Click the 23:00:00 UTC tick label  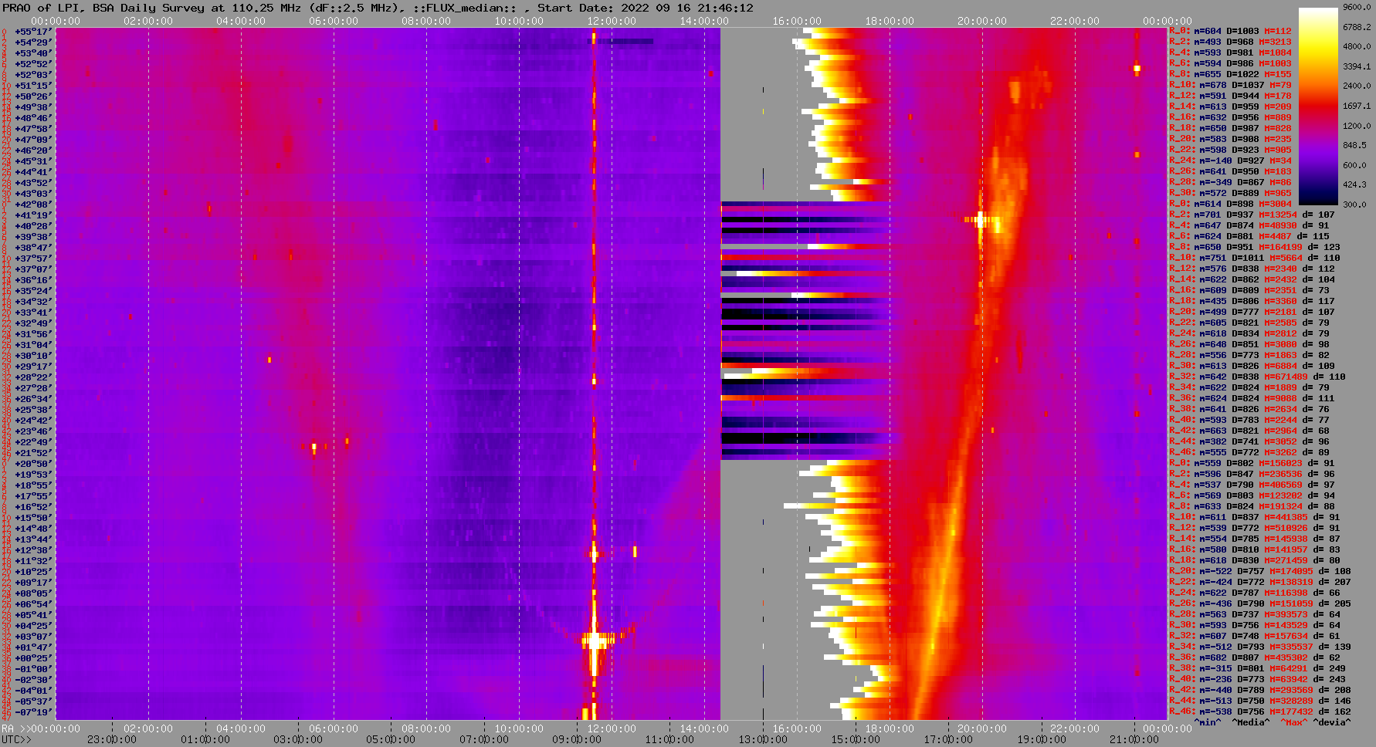(x=112, y=739)
